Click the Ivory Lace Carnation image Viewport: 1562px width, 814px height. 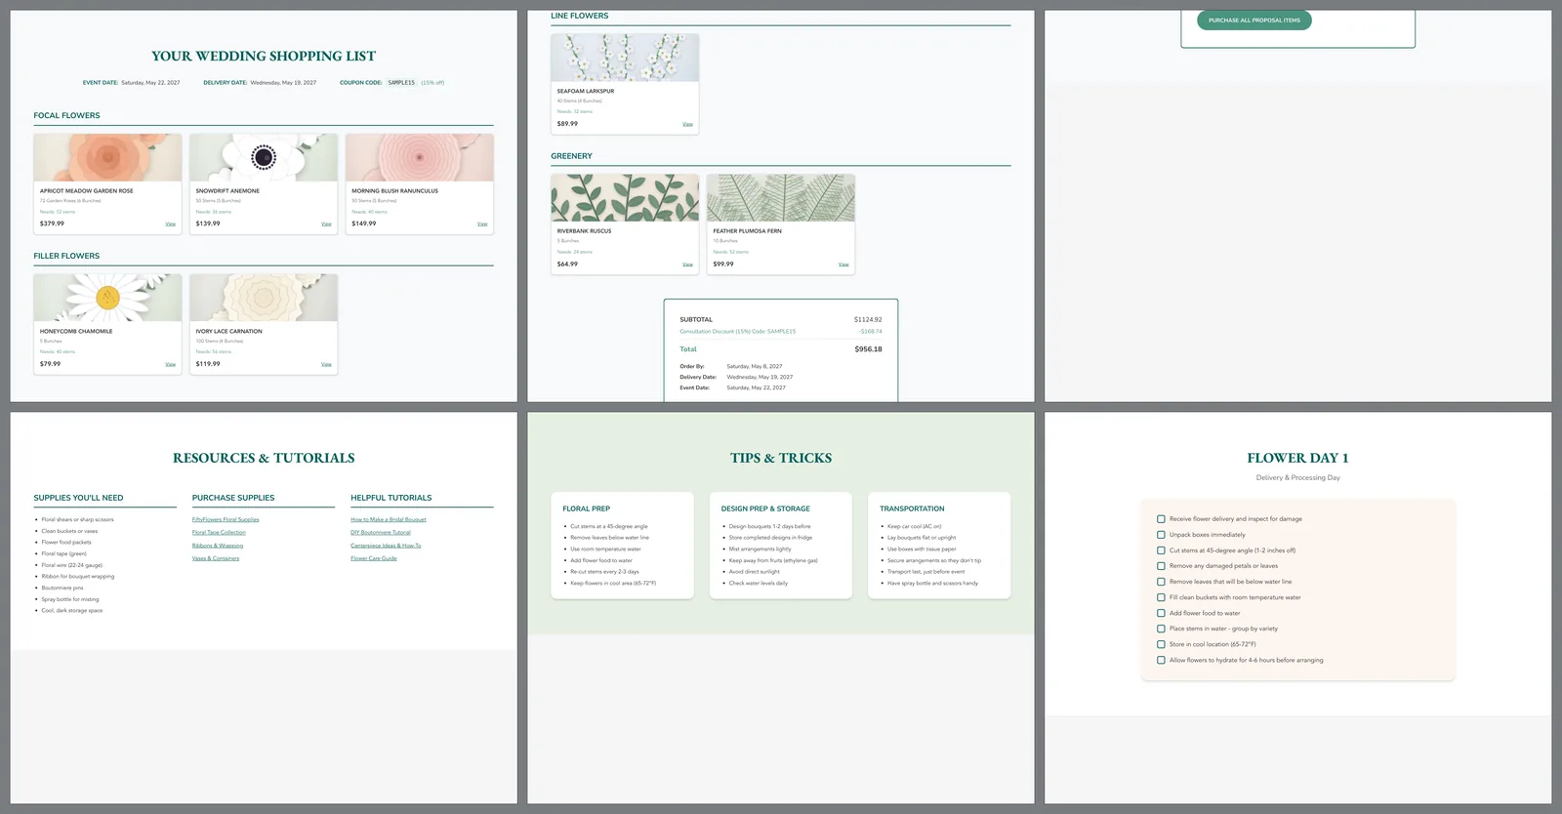click(x=264, y=298)
